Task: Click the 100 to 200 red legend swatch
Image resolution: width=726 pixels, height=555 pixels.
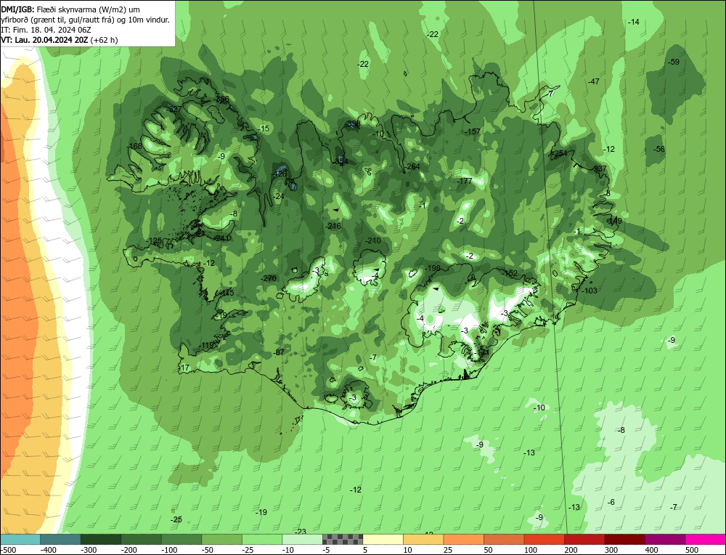Action: click(544, 539)
